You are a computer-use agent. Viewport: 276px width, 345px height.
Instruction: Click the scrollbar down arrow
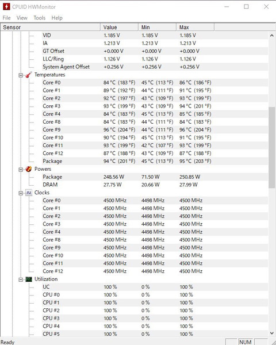coord(271,333)
